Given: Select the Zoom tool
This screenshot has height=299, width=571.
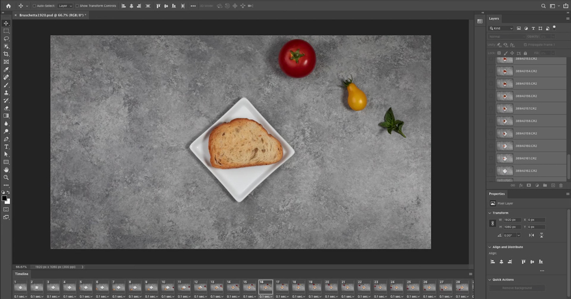Looking at the screenshot, I should coord(6,178).
